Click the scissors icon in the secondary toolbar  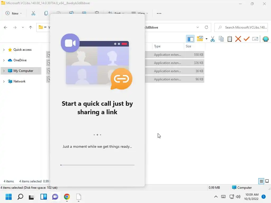(213, 39)
